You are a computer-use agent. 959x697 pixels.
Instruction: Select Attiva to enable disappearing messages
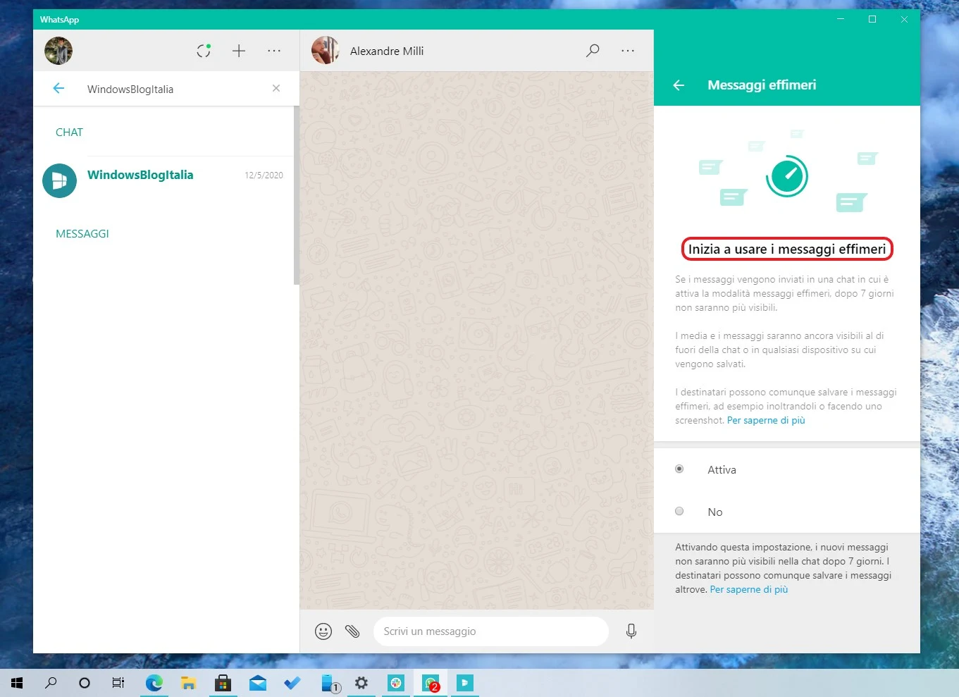pos(679,468)
